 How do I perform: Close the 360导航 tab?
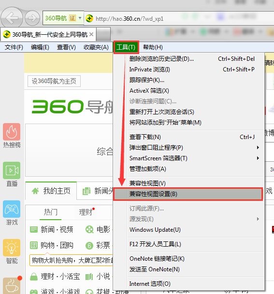tap(91, 34)
